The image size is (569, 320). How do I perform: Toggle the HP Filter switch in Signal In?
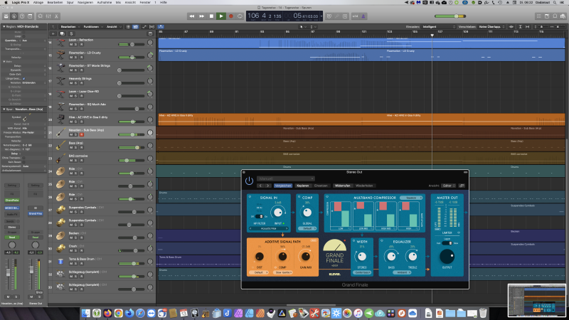point(259,216)
